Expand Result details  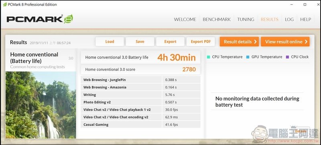coord(239,42)
